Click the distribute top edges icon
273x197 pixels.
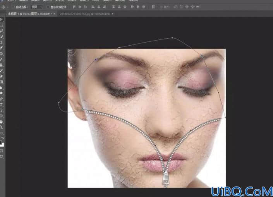(x=113, y=7)
